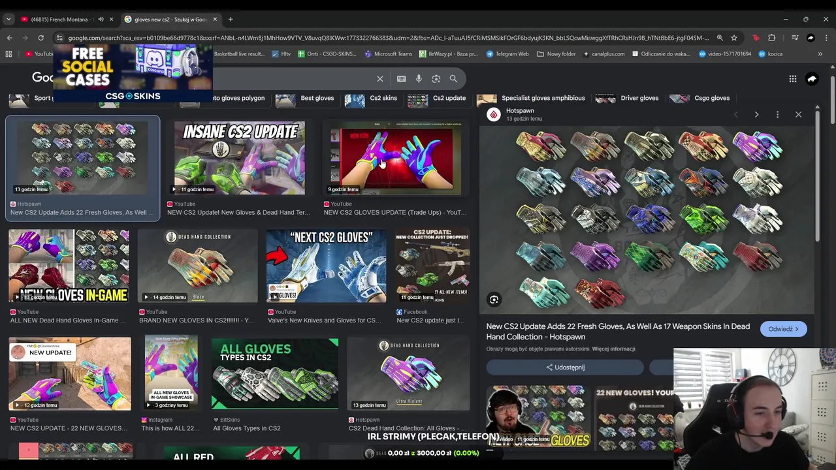Zoom indicator icon in the address bar
Screen dimensions: 836x470
pyautogui.click(x=720, y=38)
